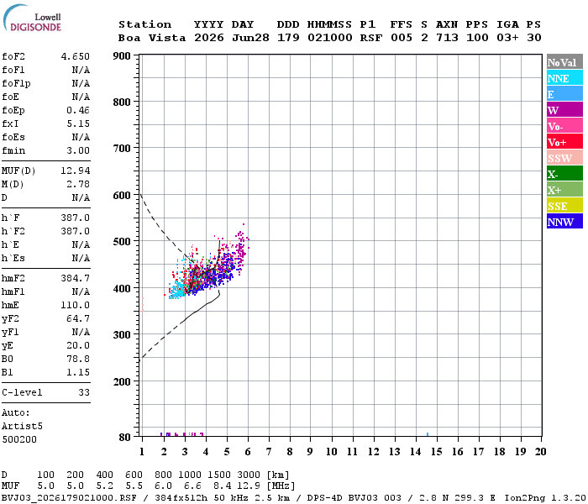This screenshot has width=588, height=504.
Task: Select the NoVal gray legend swatch
Action: (564, 62)
